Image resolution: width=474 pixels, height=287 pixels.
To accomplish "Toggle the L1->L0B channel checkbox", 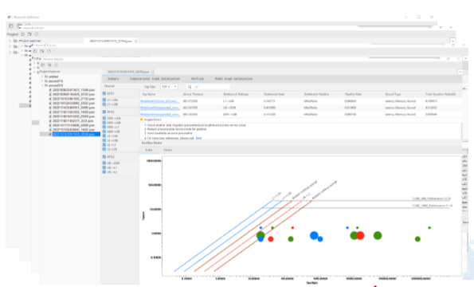I will pos(104,104).
